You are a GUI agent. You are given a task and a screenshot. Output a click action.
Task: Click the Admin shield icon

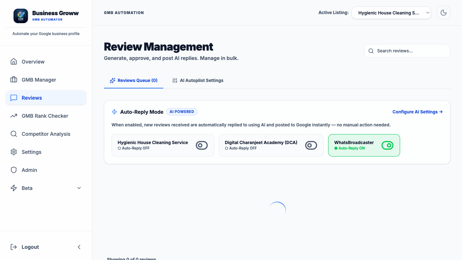(x=14, y=170)
